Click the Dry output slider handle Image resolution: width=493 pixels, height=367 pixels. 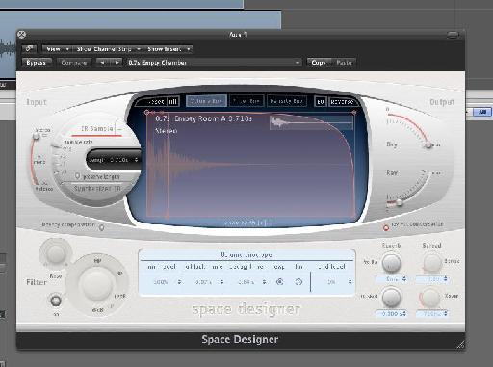428,145
